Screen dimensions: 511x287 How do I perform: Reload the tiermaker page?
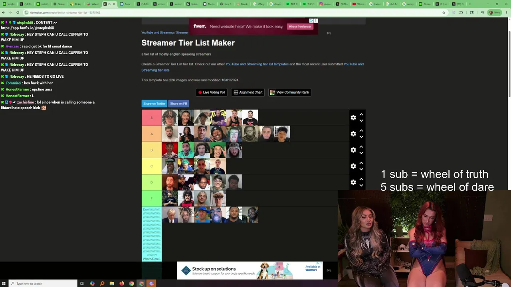(18, 12)
